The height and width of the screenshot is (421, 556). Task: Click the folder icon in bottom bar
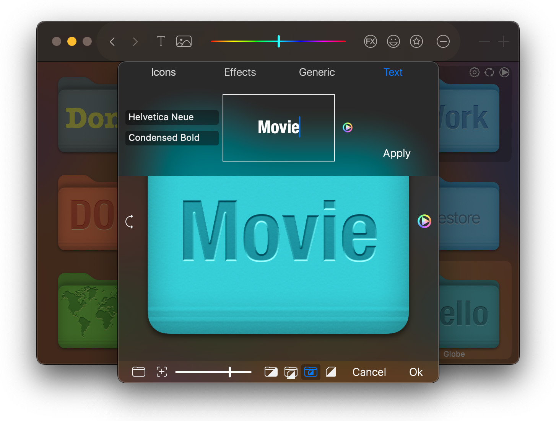point(139,372)
